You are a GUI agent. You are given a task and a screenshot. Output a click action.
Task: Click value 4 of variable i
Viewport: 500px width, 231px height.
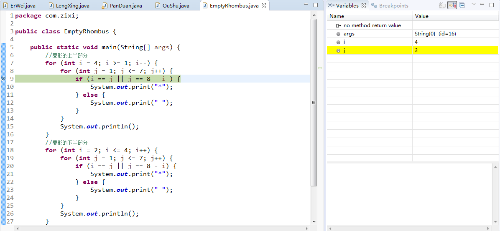416,42
